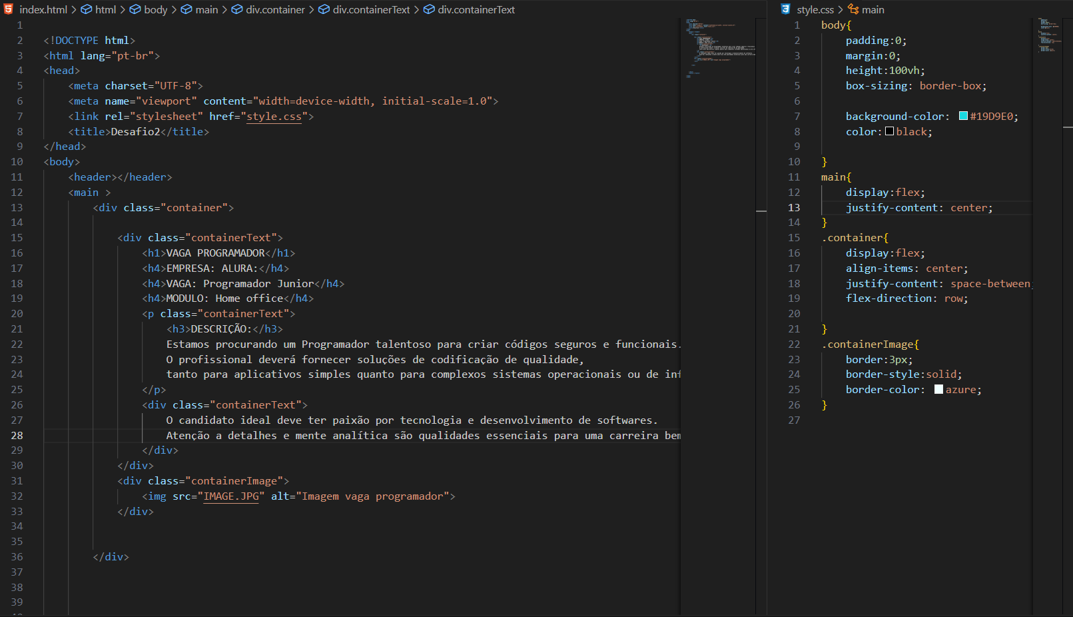Click the cube icon beside div.container breadcrumb
Image resolution: width=1073 pixels, height=617 pixels.
click(237, 9)
